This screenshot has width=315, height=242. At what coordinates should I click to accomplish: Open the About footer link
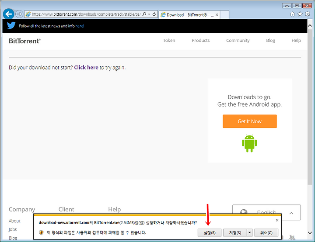[x=14, y=221]
